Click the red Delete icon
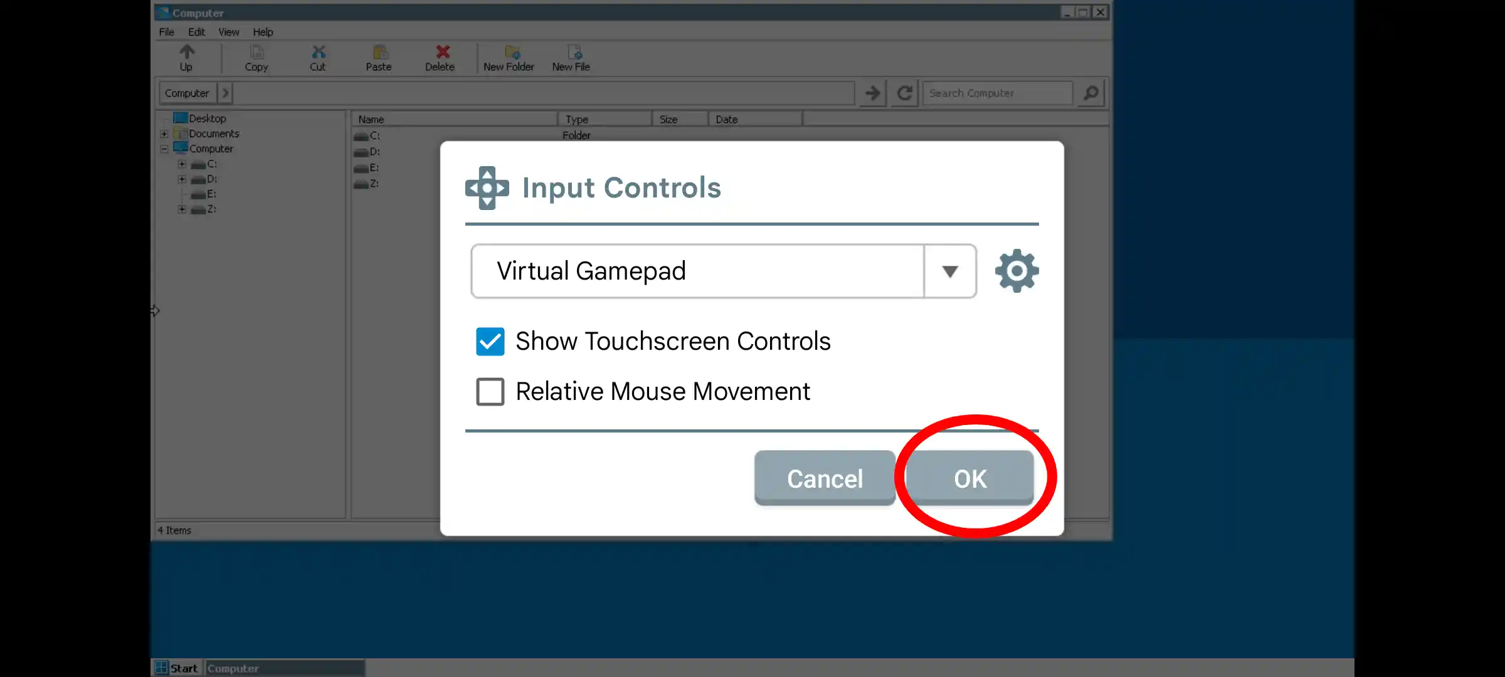 (x=442, y=53)
